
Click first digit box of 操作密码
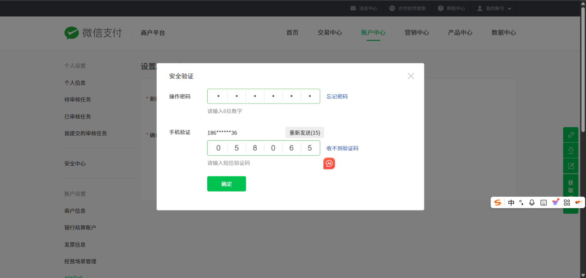click(x=218, y=96)
